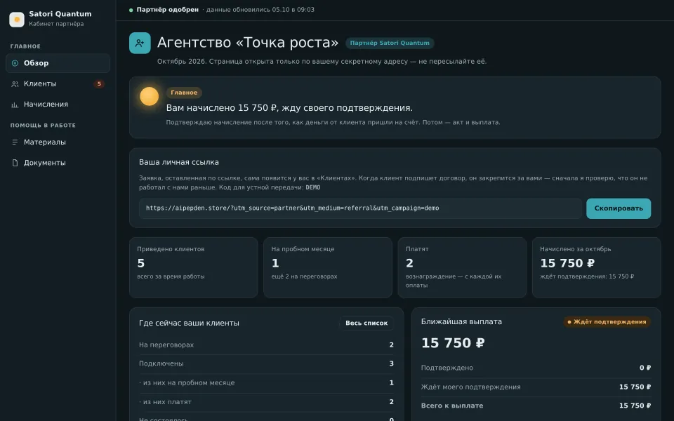The image size is (674, 421).
Task: Click the Подключены row
Action: [266, 364]
